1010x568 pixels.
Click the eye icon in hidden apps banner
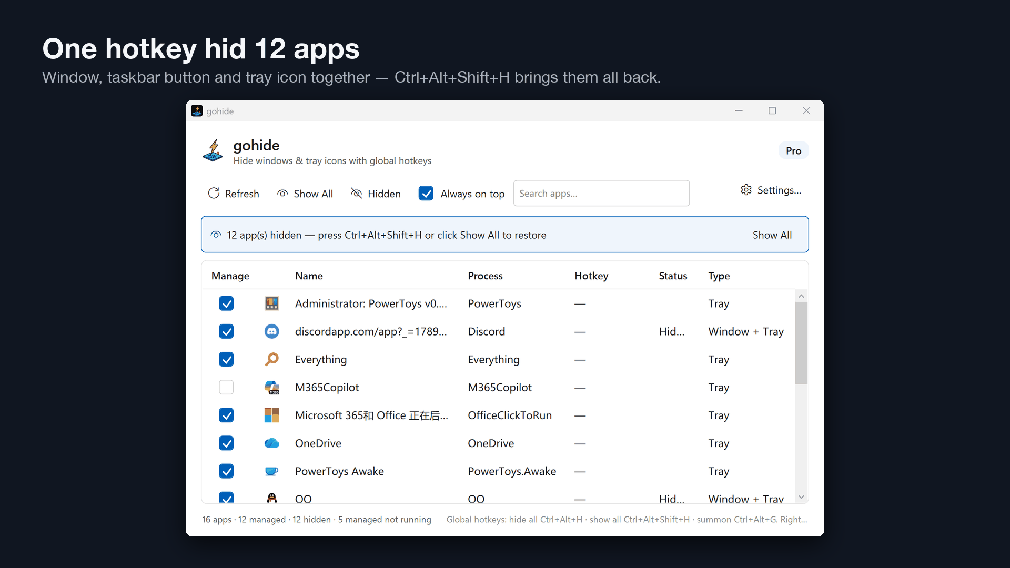pos(216,235)
